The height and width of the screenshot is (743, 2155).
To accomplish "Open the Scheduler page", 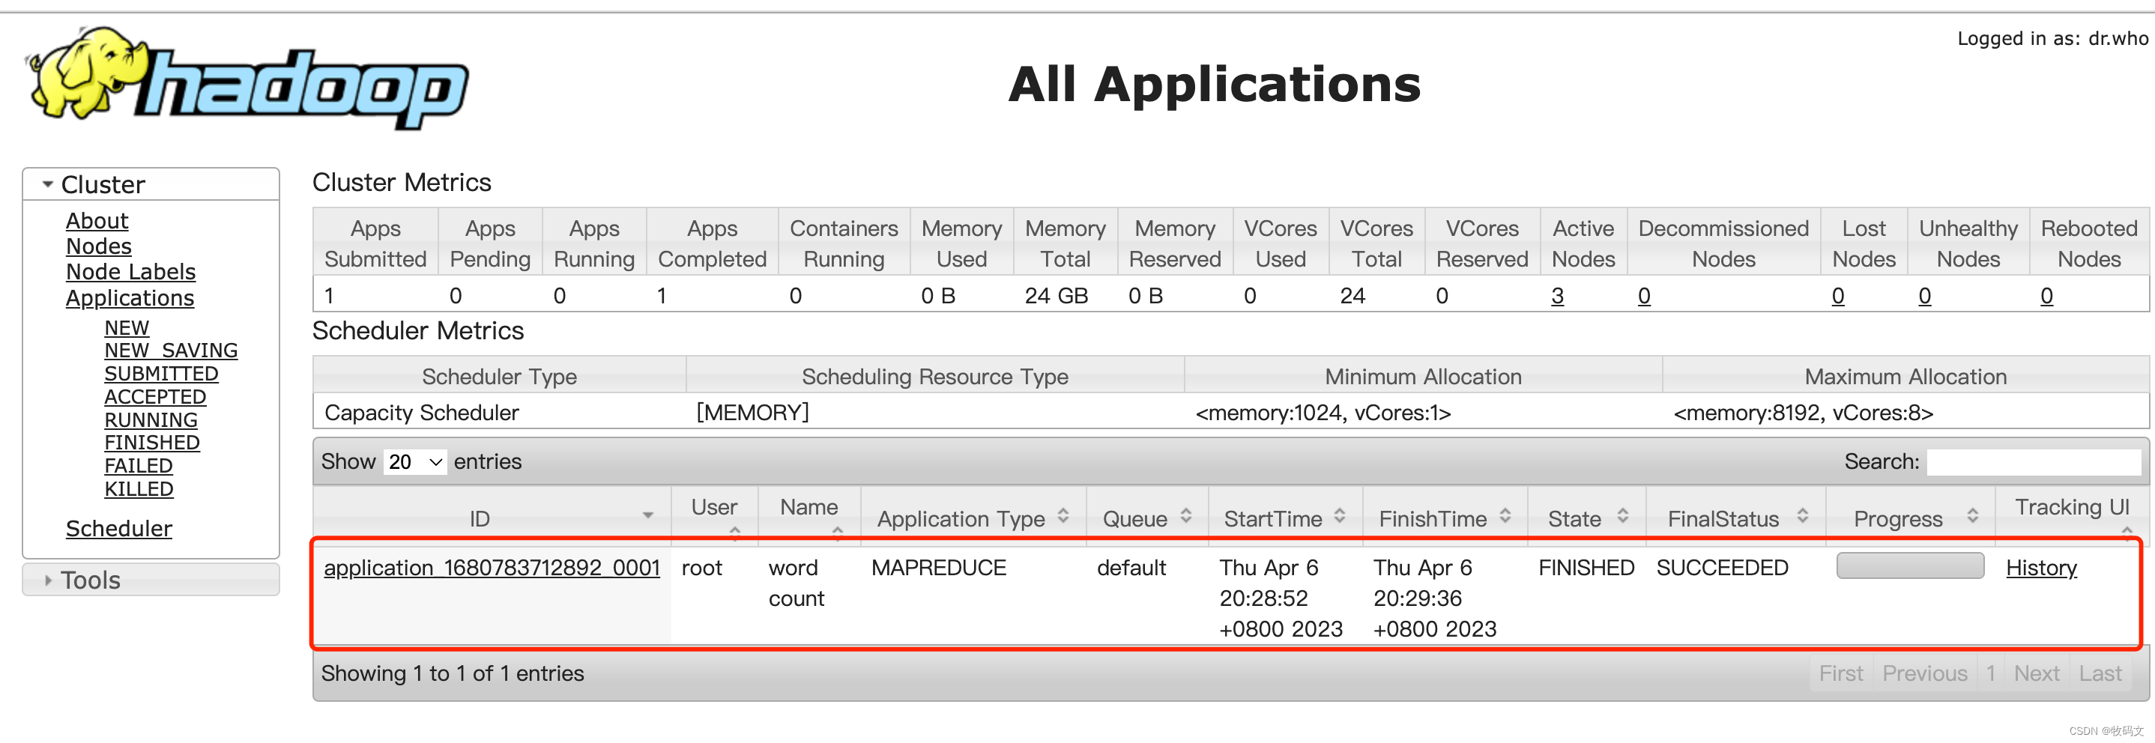I will (x=119, y=528).
